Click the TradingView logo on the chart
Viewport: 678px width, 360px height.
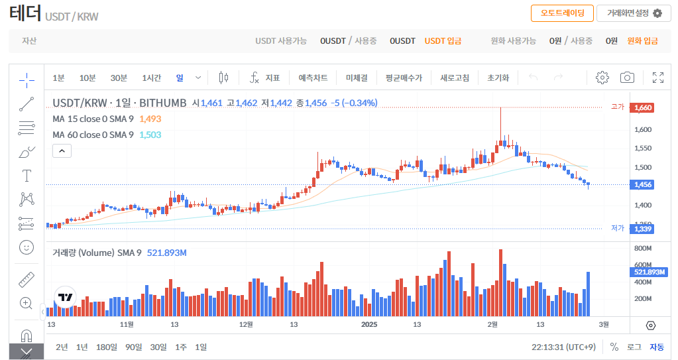coord(66,297)
